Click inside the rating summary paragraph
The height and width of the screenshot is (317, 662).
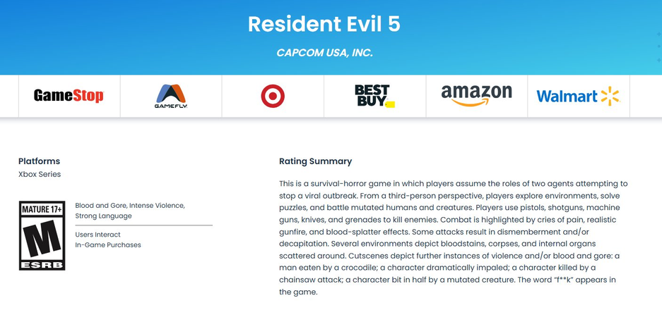coord(453,237)
